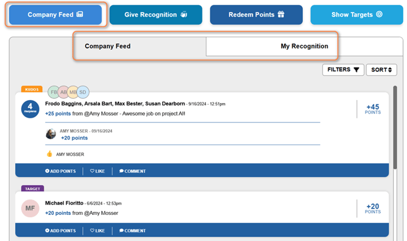This screenshot has width=407, height=241.
Task: Click Amy Mosser's profile photo
Action: point(51,134)
